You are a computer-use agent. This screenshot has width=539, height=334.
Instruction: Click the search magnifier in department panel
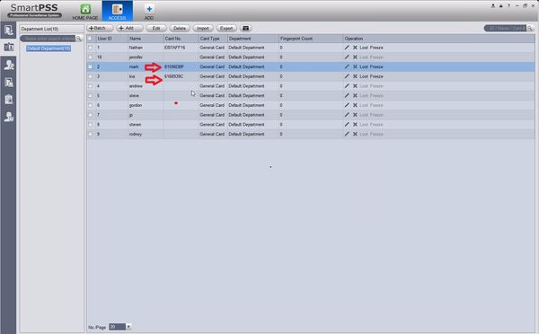[79, 39]
